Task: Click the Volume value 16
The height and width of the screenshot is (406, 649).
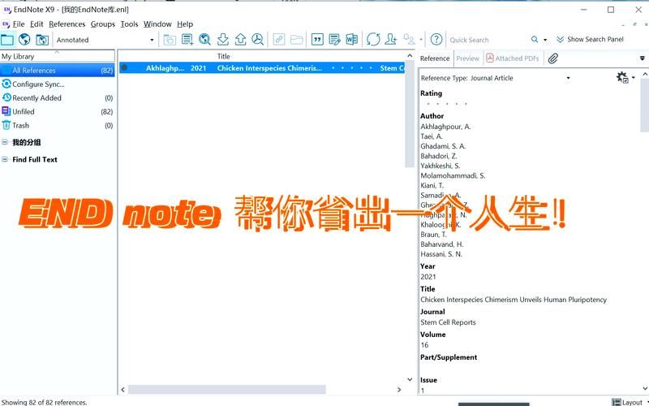Action: [424, 345]
